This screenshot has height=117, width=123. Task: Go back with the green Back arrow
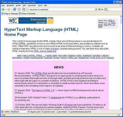3,9
